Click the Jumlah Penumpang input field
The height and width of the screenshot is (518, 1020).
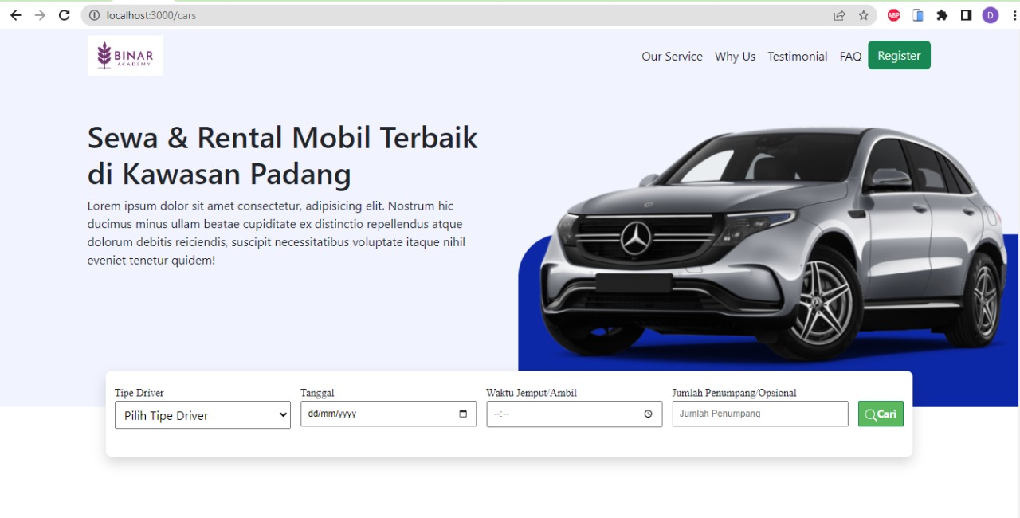759,414
